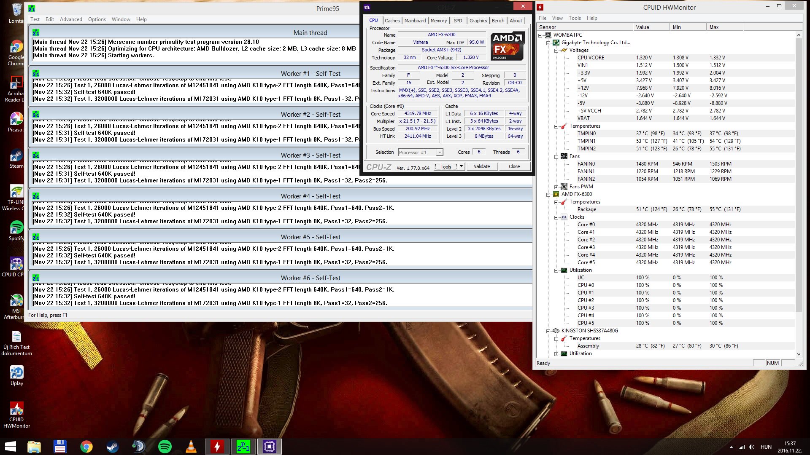
Task: Launch Acrobat Reader desktop icon
Action: click(x=16, y=89)
